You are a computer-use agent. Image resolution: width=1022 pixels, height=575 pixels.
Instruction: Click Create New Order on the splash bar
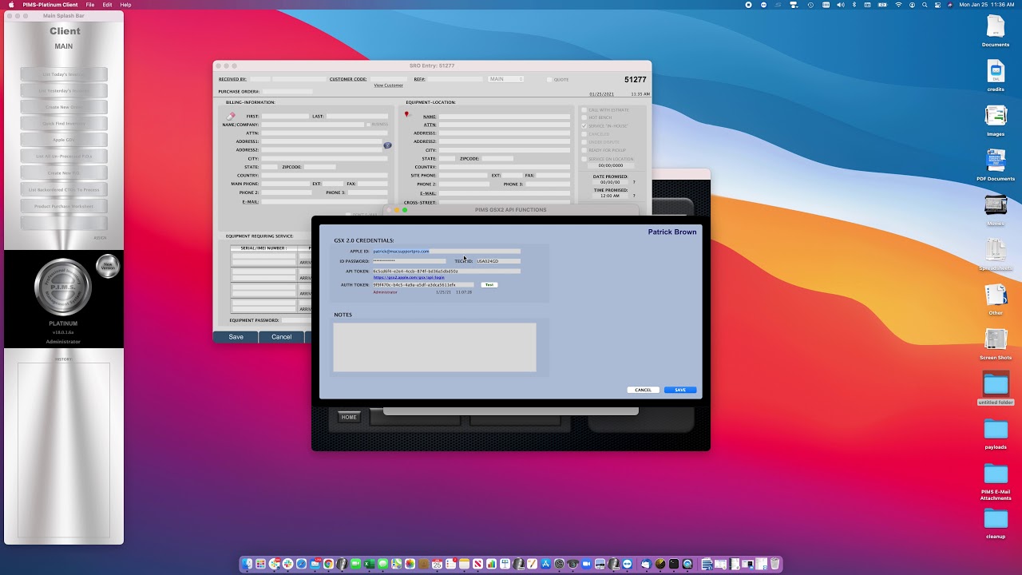(x=64, y=107)
